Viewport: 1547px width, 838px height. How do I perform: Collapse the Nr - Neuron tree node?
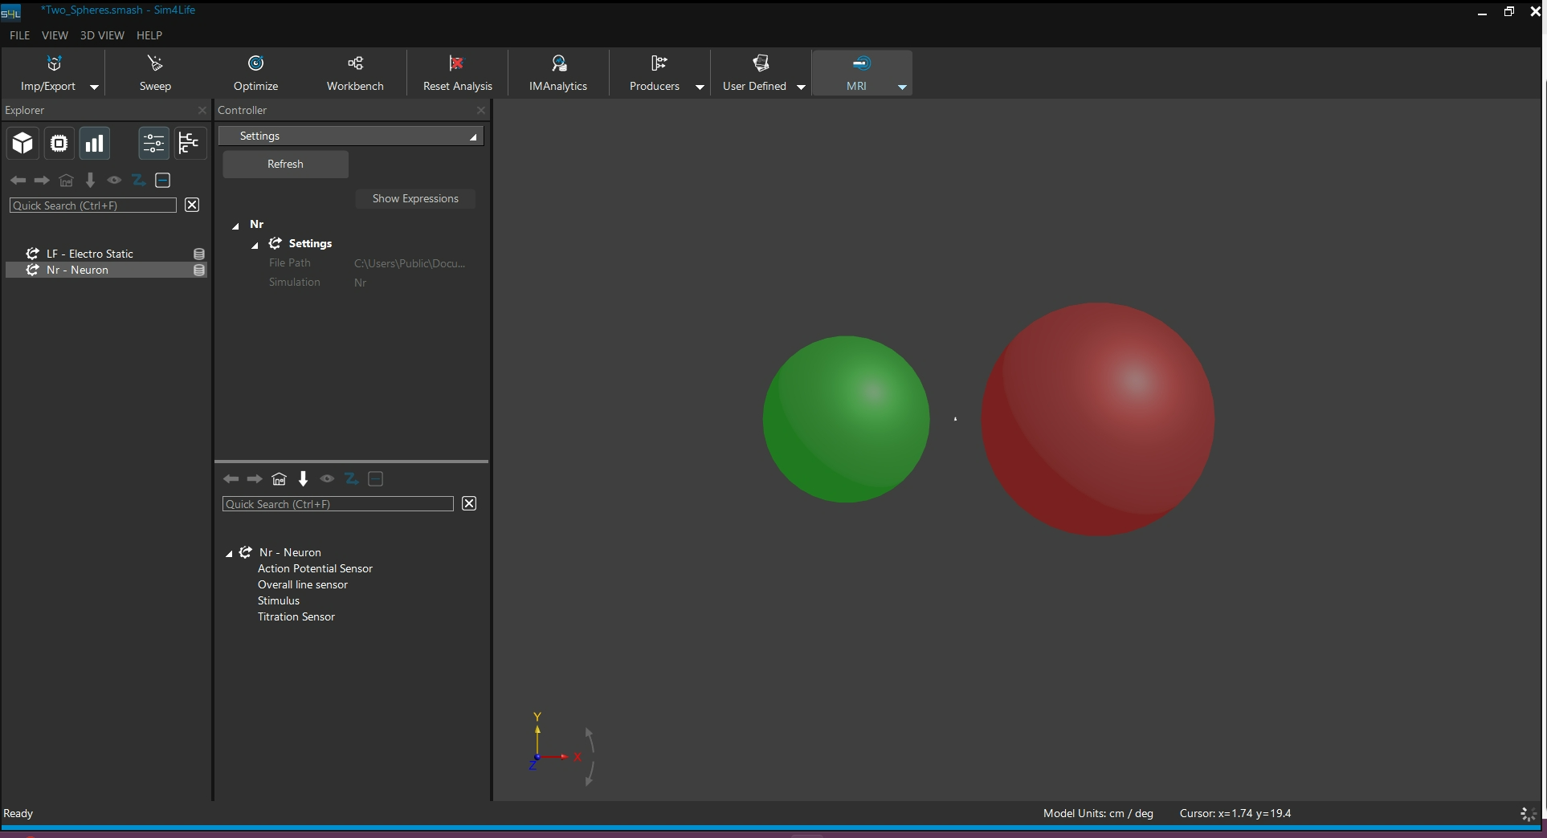click(x=229, y=553)
